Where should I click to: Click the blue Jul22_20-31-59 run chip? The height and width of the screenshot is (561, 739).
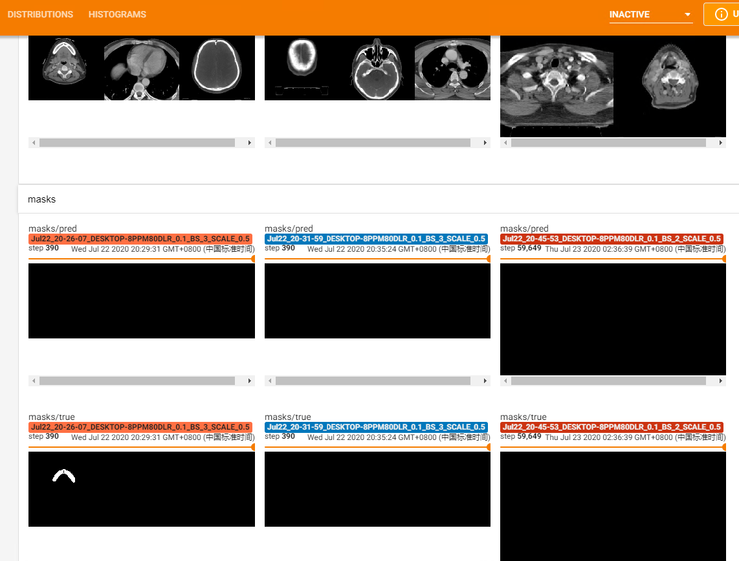point(377,239)
